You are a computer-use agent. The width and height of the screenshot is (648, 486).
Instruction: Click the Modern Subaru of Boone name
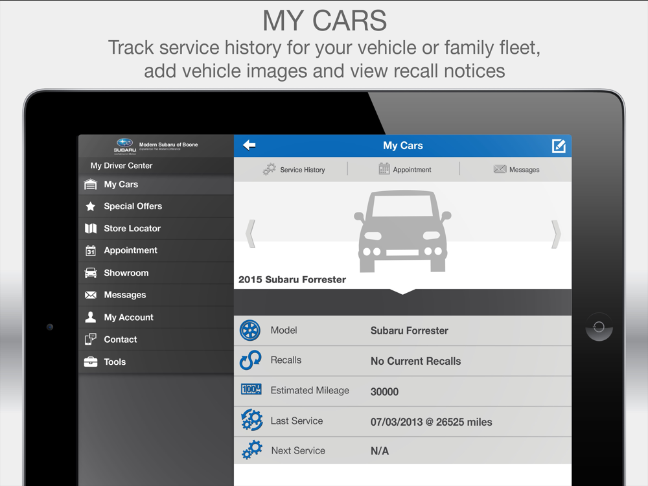pyautogui.click(x=168, y=145)
